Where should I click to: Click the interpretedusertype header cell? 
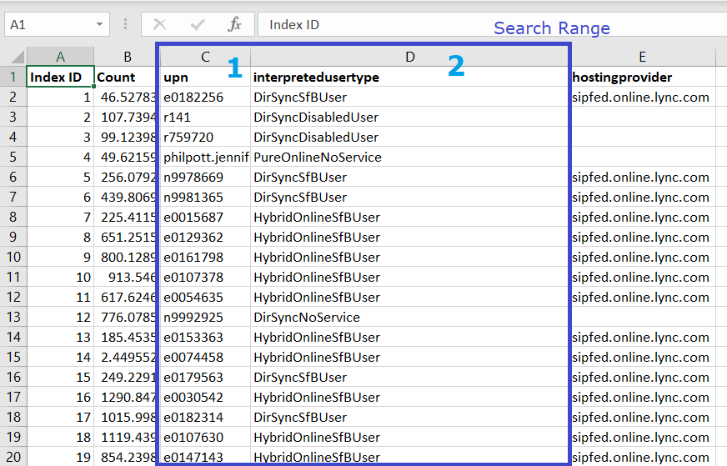pyautogui.click(x=410, y=77)
